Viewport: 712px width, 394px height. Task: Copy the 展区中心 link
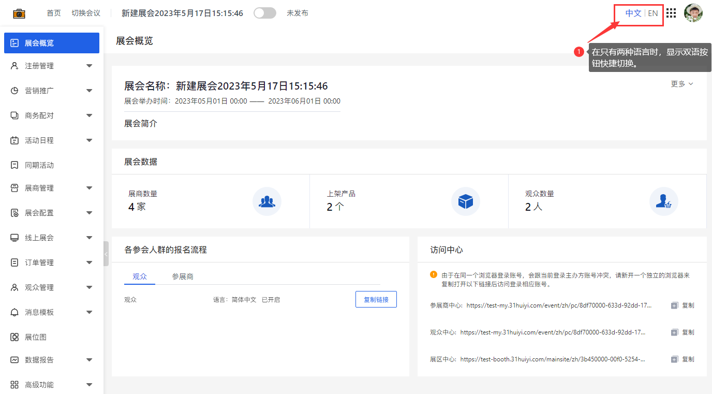pos(683,359)
